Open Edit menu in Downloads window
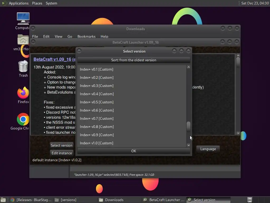270x203 pixels. coord(46,36)
